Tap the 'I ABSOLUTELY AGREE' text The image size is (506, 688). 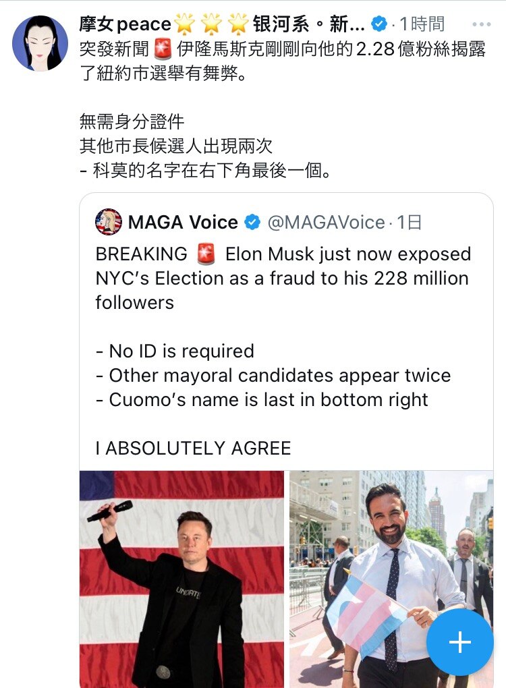coord(193,449)
